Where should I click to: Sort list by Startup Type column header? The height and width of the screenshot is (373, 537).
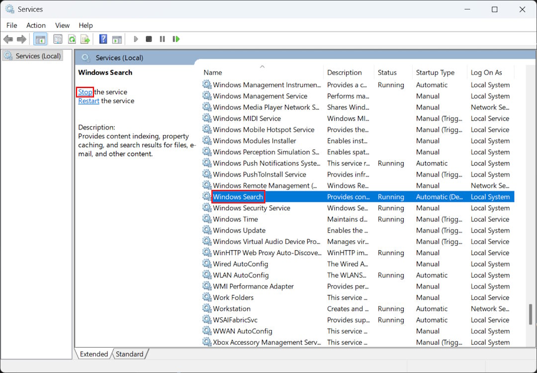(x=435, y=73)
